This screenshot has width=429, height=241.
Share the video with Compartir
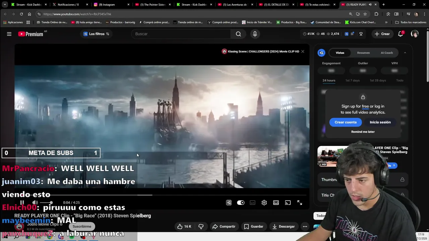point(224,227)
